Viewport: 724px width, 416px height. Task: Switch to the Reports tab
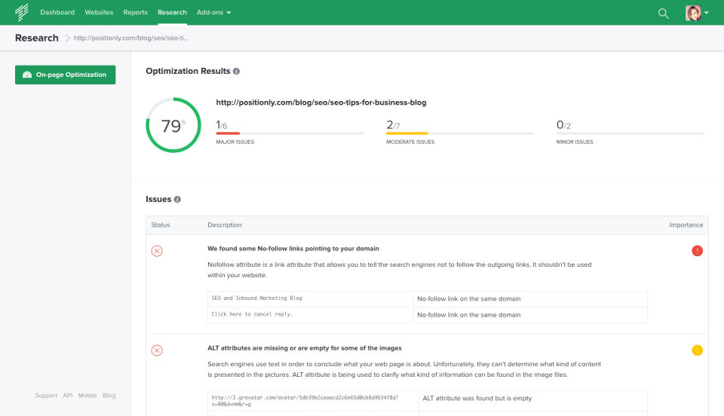[x=136, y=13]
